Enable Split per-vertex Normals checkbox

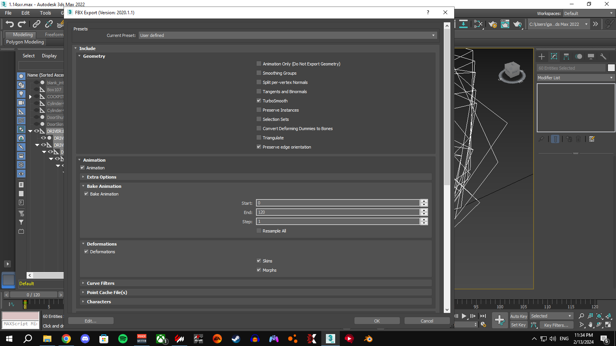pos(259,82)
